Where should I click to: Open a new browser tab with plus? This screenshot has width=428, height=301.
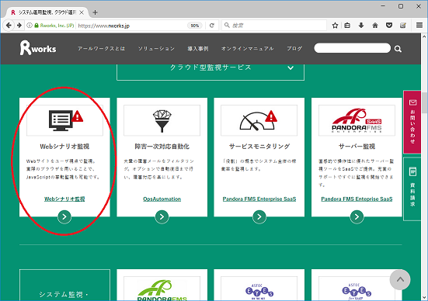95,12
